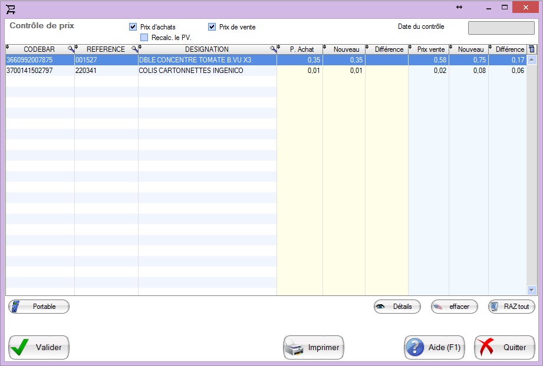Sort by REFERENCE column header

(106, 49)
